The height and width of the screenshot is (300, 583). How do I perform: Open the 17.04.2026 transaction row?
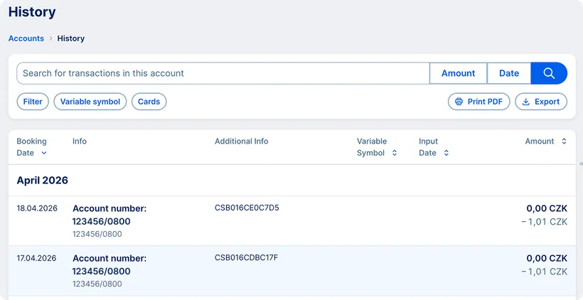pos(291,271)
